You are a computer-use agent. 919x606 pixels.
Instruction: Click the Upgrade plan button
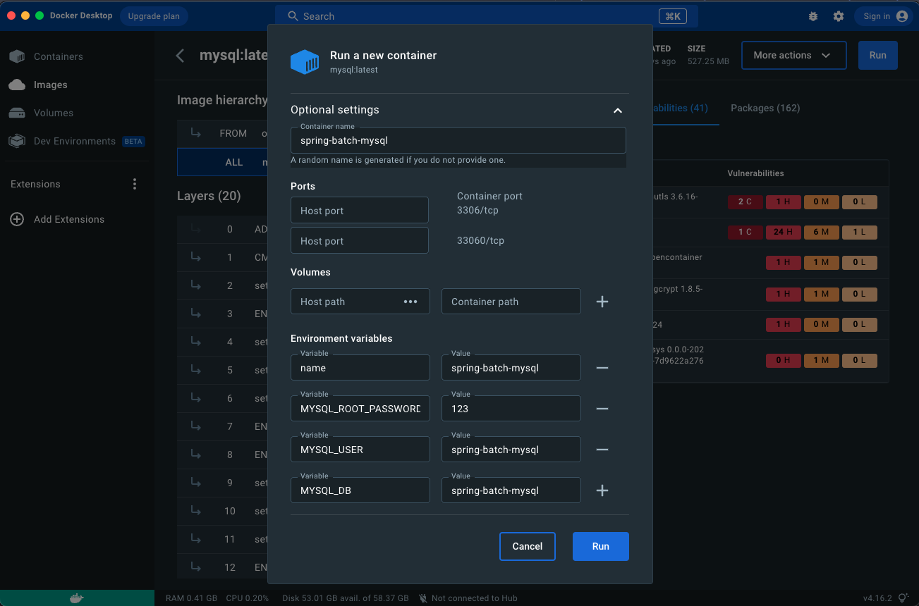coord(154,16)
